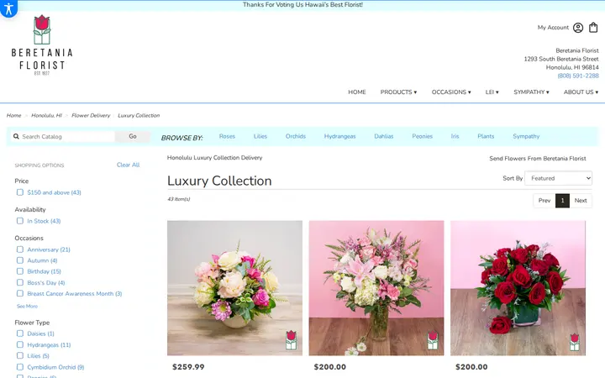Go to the HOME menu item

pos(357,92)
